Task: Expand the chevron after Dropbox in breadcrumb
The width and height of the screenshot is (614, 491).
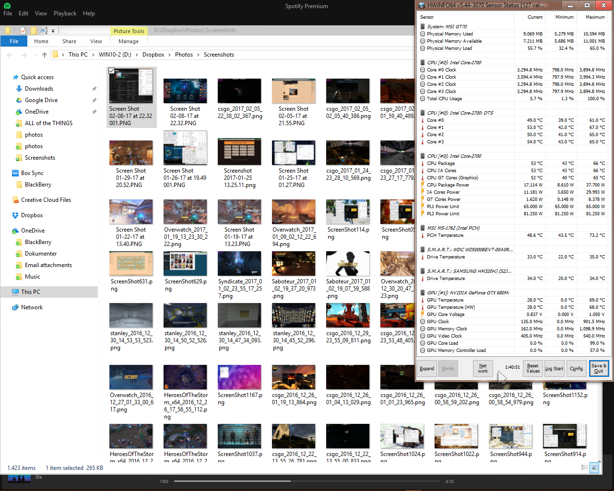Action: point(170,55)
